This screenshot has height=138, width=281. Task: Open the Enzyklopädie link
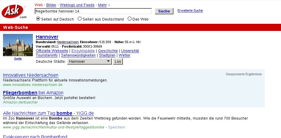83,51
